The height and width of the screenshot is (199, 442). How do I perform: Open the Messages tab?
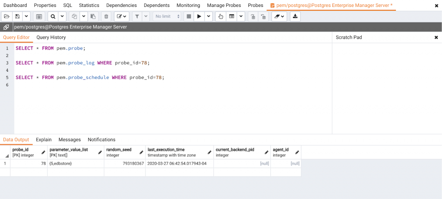click(69, 139)
